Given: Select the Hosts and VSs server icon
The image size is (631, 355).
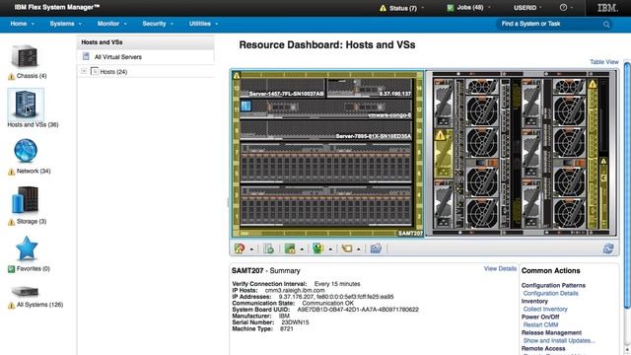Looking at the screenshot, I should pyautogui.click(x=26, y=105).
